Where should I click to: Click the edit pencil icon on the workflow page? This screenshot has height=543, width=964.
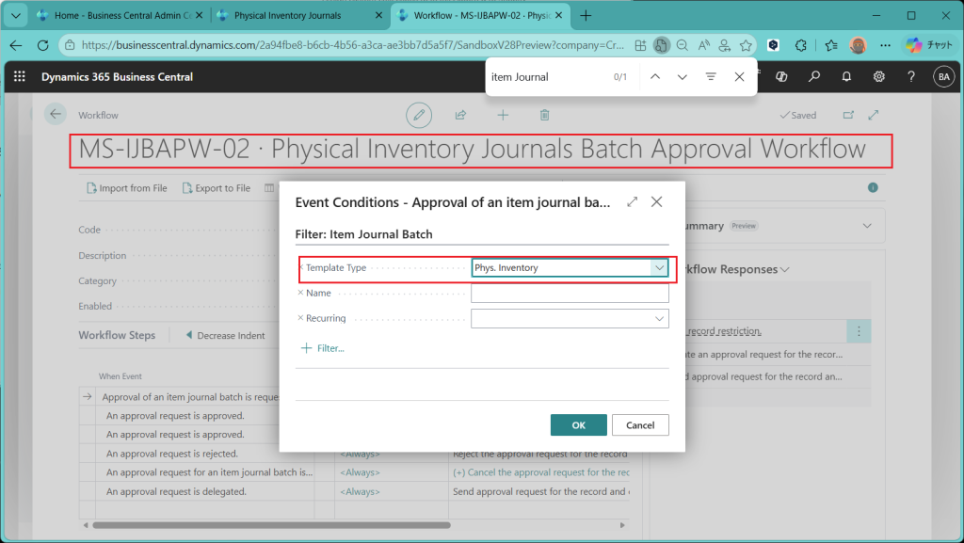419,115
